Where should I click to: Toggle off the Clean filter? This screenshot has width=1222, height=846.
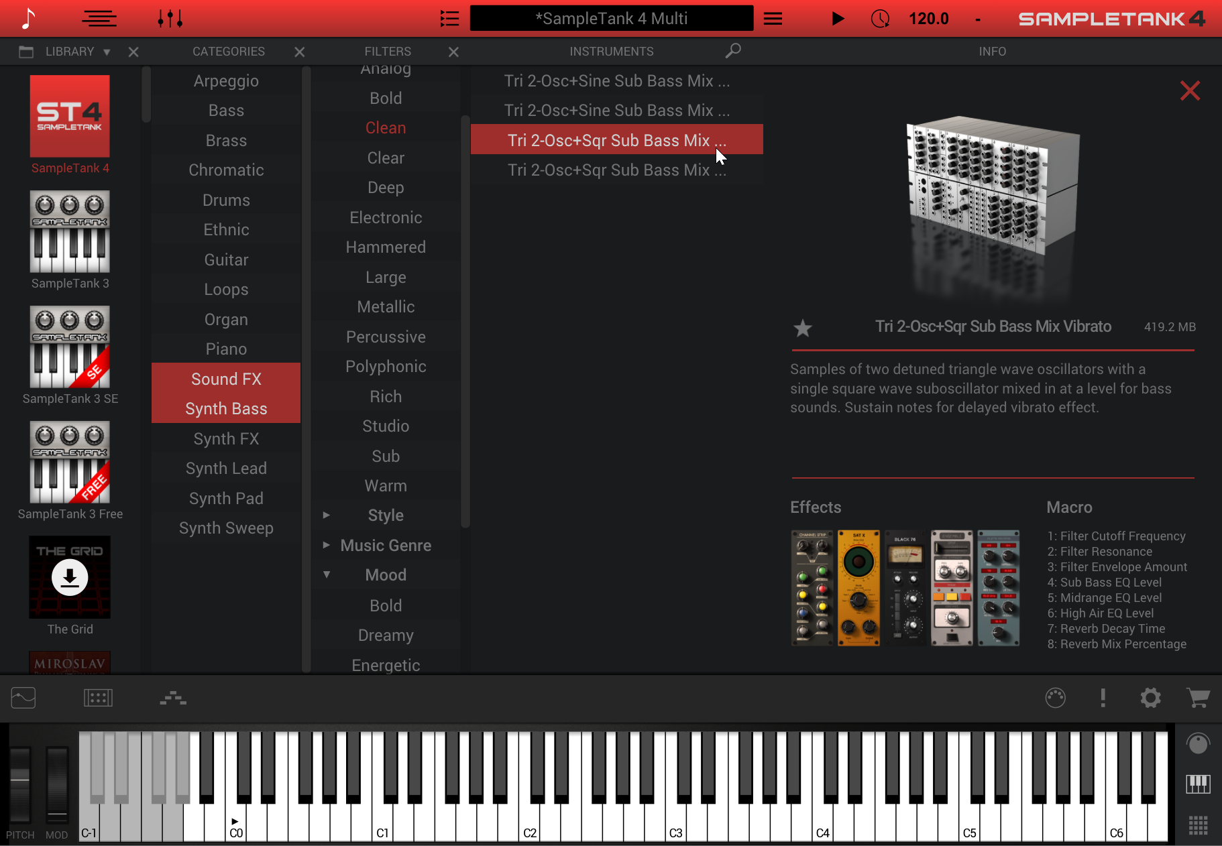pyautogui.click(x=386, y=128)
